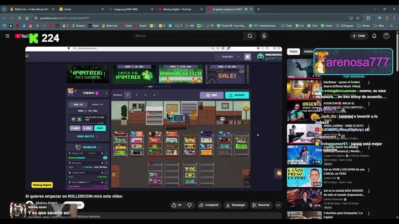Click the back arrow in Chrome
This screenshot has height=224, width=399.
point(4,18)
